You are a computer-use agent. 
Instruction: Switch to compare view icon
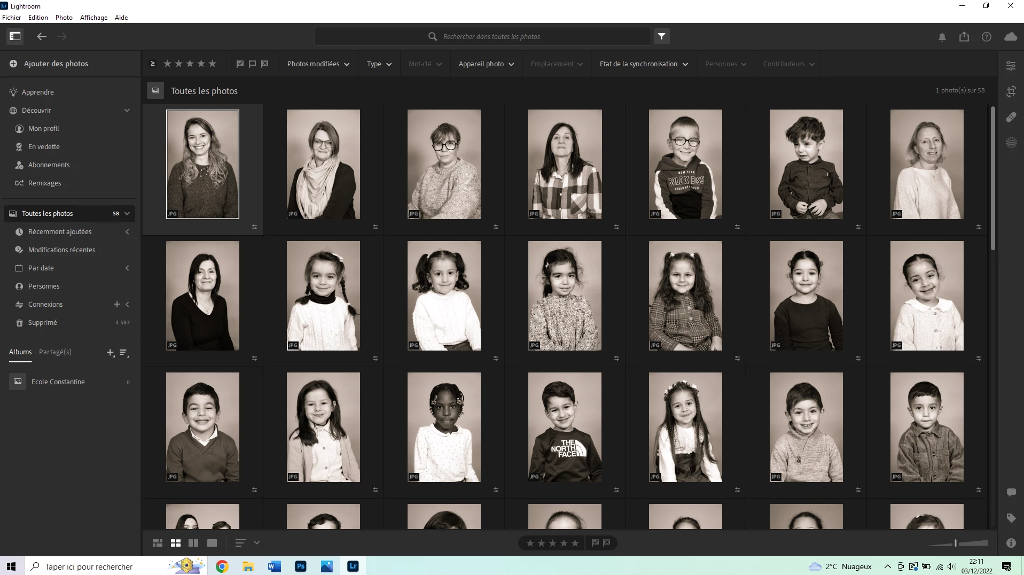(194, 543)
